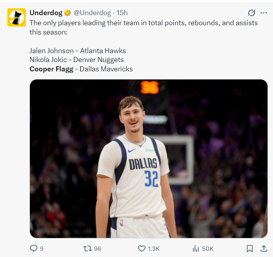Viewport: 273px width, 257px height.
Task: Open the share post arrow icon
Action: [x=264, y=248]
